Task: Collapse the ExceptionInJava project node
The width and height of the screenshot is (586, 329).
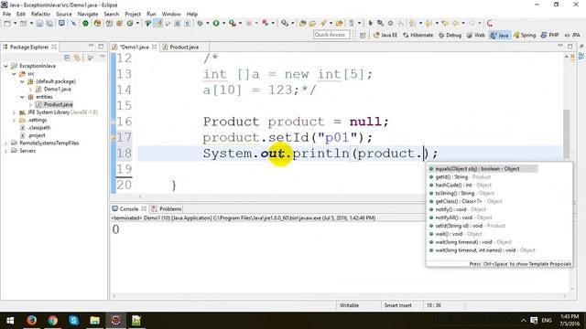Action: 5,66
